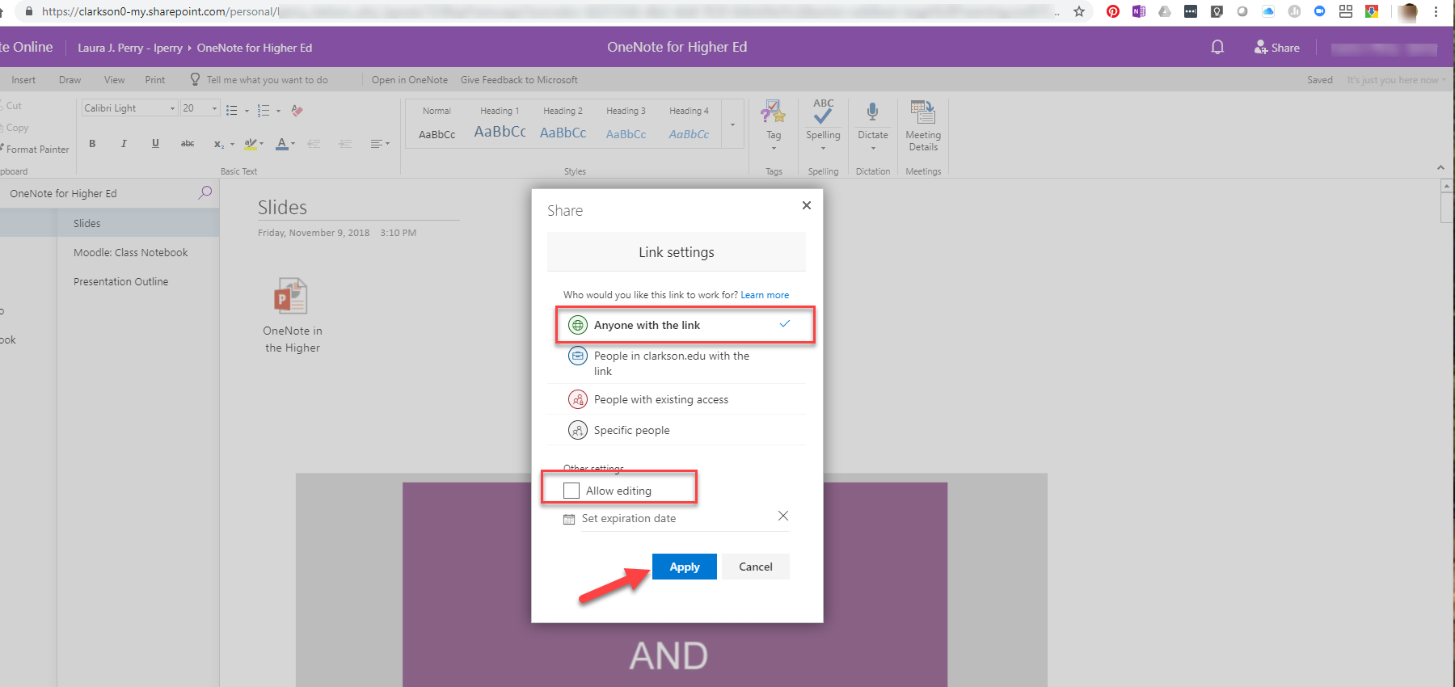This screenshot has width=1455, height=687.
Task: Click Share button in the header
Action: coord(1277,48)
